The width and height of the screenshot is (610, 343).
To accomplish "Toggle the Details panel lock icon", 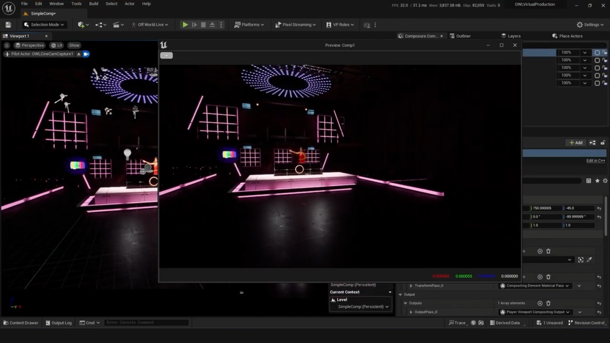I will pos(603,143).
